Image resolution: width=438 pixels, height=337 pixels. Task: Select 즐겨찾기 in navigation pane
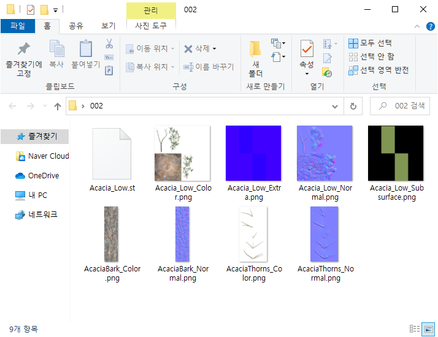34,137
